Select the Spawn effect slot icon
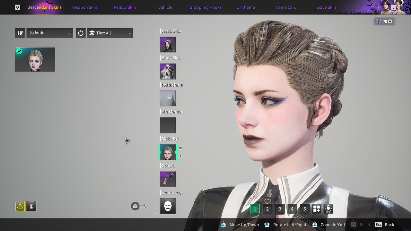 [x=168, y=179]
